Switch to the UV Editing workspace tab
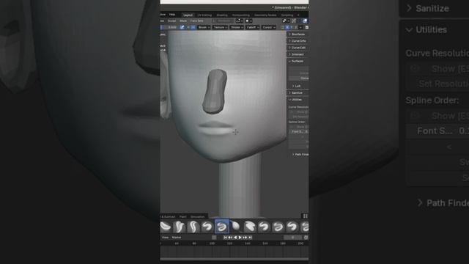This screenshot has width=469, height=264. 204,15
